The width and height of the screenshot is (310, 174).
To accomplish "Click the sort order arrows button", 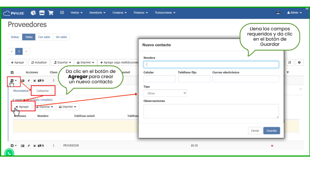I will point(289,62).
